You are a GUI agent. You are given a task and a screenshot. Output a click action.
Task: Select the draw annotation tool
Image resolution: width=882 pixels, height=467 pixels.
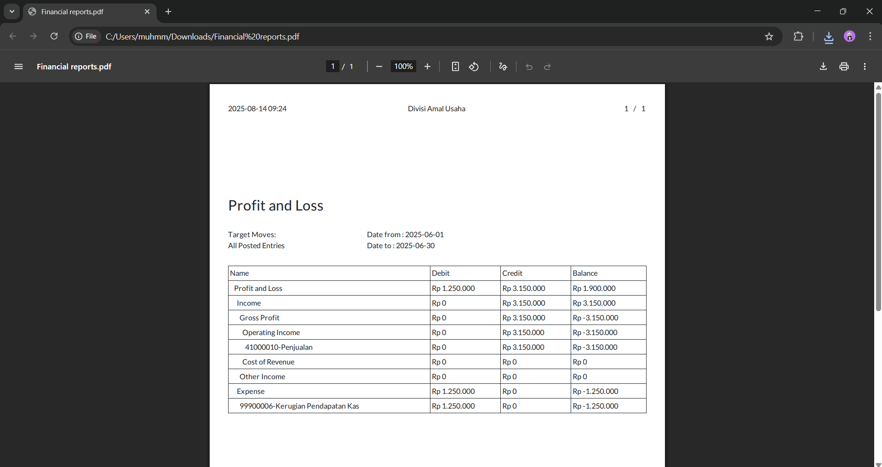point(503,67)
